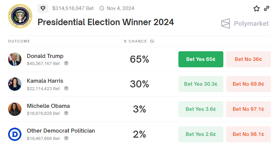
Task: Select Bet Yes 3.6¢ for Michelle Obama
Action: [x=201, y=109]
